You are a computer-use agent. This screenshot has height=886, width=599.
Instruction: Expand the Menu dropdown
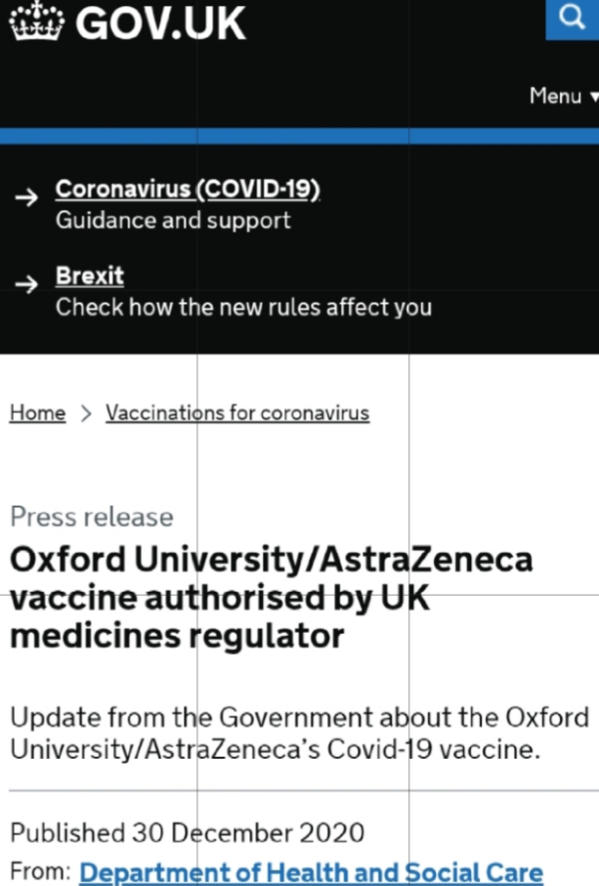pyautogui.click(x=563, y=96)
